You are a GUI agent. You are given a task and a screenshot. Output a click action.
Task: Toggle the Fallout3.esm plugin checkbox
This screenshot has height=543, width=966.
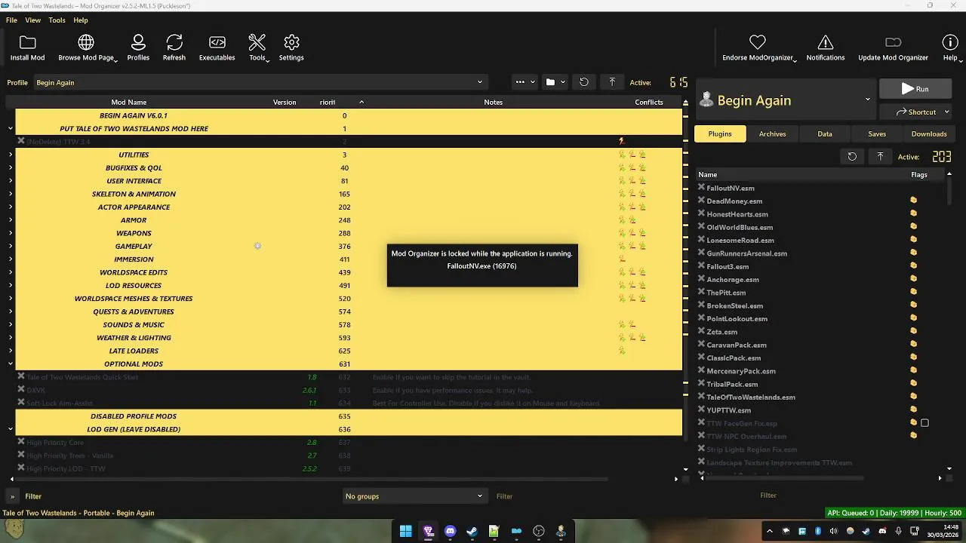(x=701, y=266)
